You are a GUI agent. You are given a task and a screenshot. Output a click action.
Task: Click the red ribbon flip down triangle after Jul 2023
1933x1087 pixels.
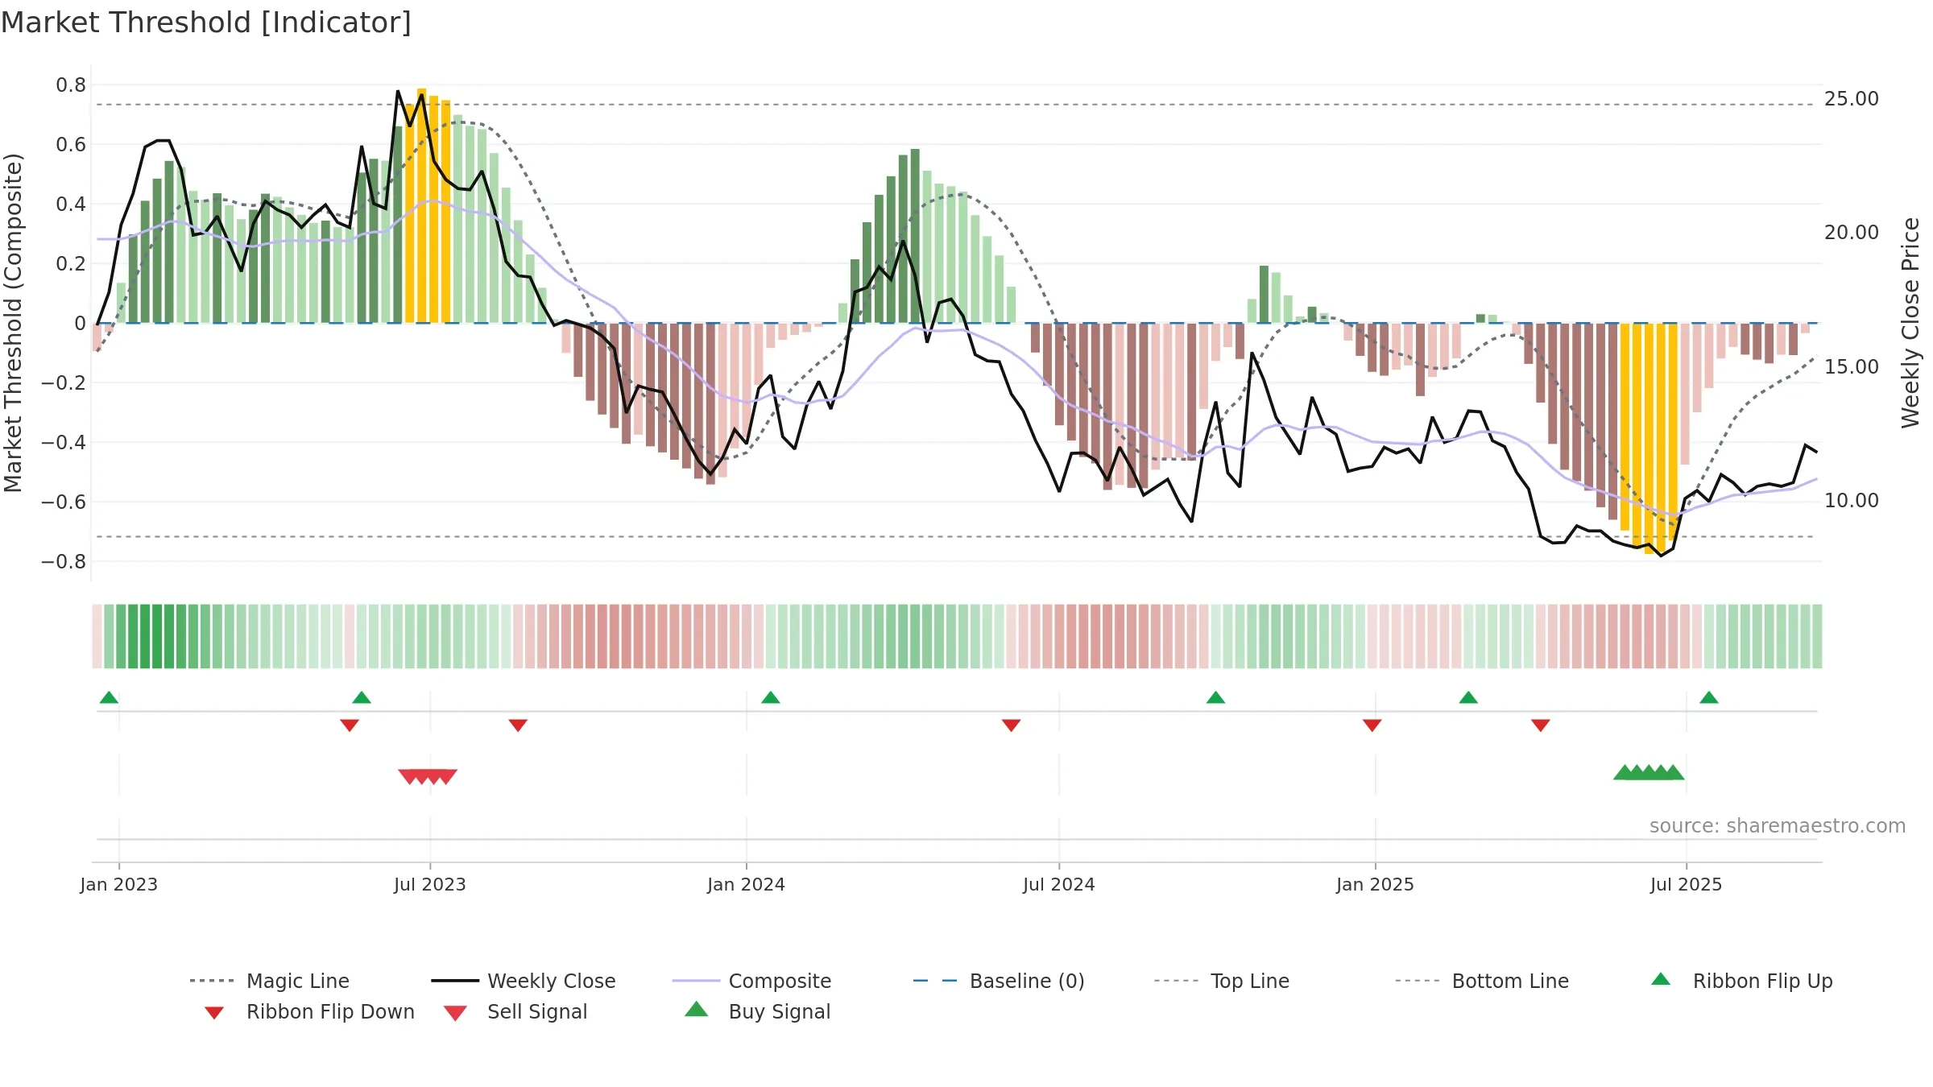(x=518, y=725)
